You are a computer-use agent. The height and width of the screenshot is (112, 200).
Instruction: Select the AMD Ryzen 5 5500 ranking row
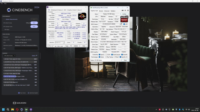tap(20, 76)
